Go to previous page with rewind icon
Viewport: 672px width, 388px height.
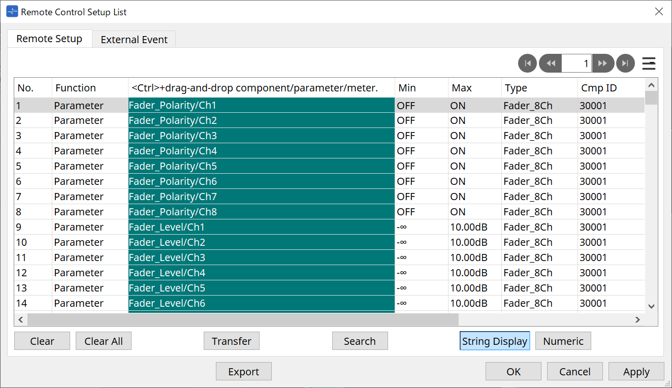tap(550, 63)
